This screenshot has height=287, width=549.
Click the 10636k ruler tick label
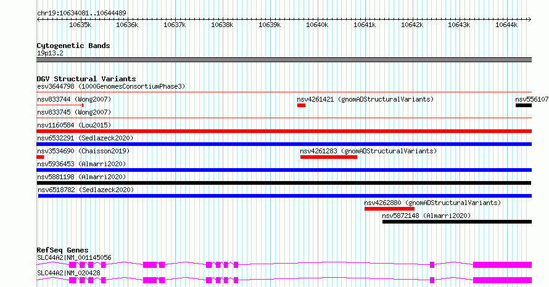coord(127,25)
